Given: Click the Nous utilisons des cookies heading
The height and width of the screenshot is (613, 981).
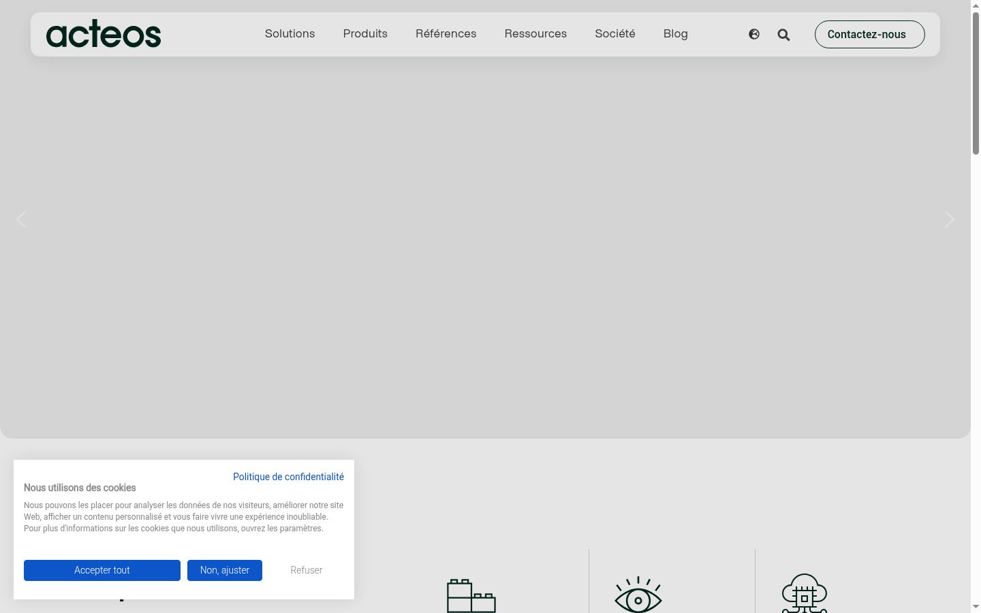Looking at the screenshot, I should [80, 488].
